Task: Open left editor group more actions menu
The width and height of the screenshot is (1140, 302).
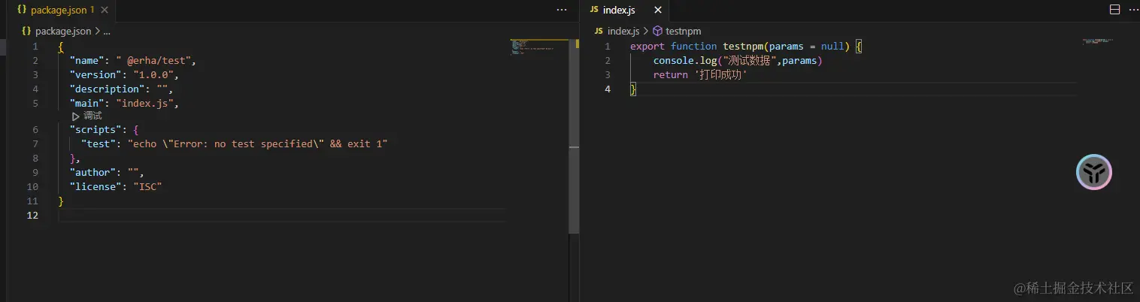Action: pyautogui.click(x=562, y=10)
